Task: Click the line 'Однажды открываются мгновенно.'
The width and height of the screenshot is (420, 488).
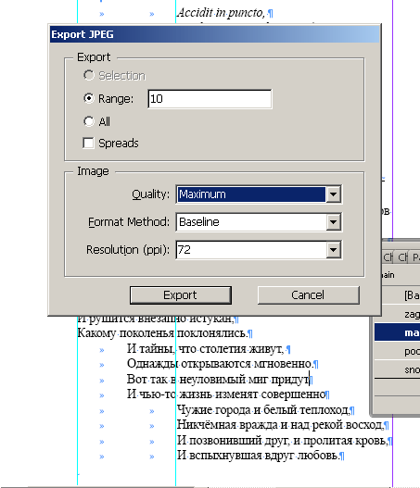Action: coord(220,364)
